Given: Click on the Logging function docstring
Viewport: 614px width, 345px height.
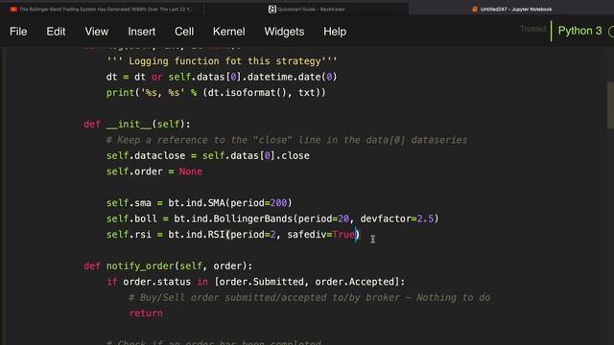Looking at the screenshot, I should [x=222, y=61].
